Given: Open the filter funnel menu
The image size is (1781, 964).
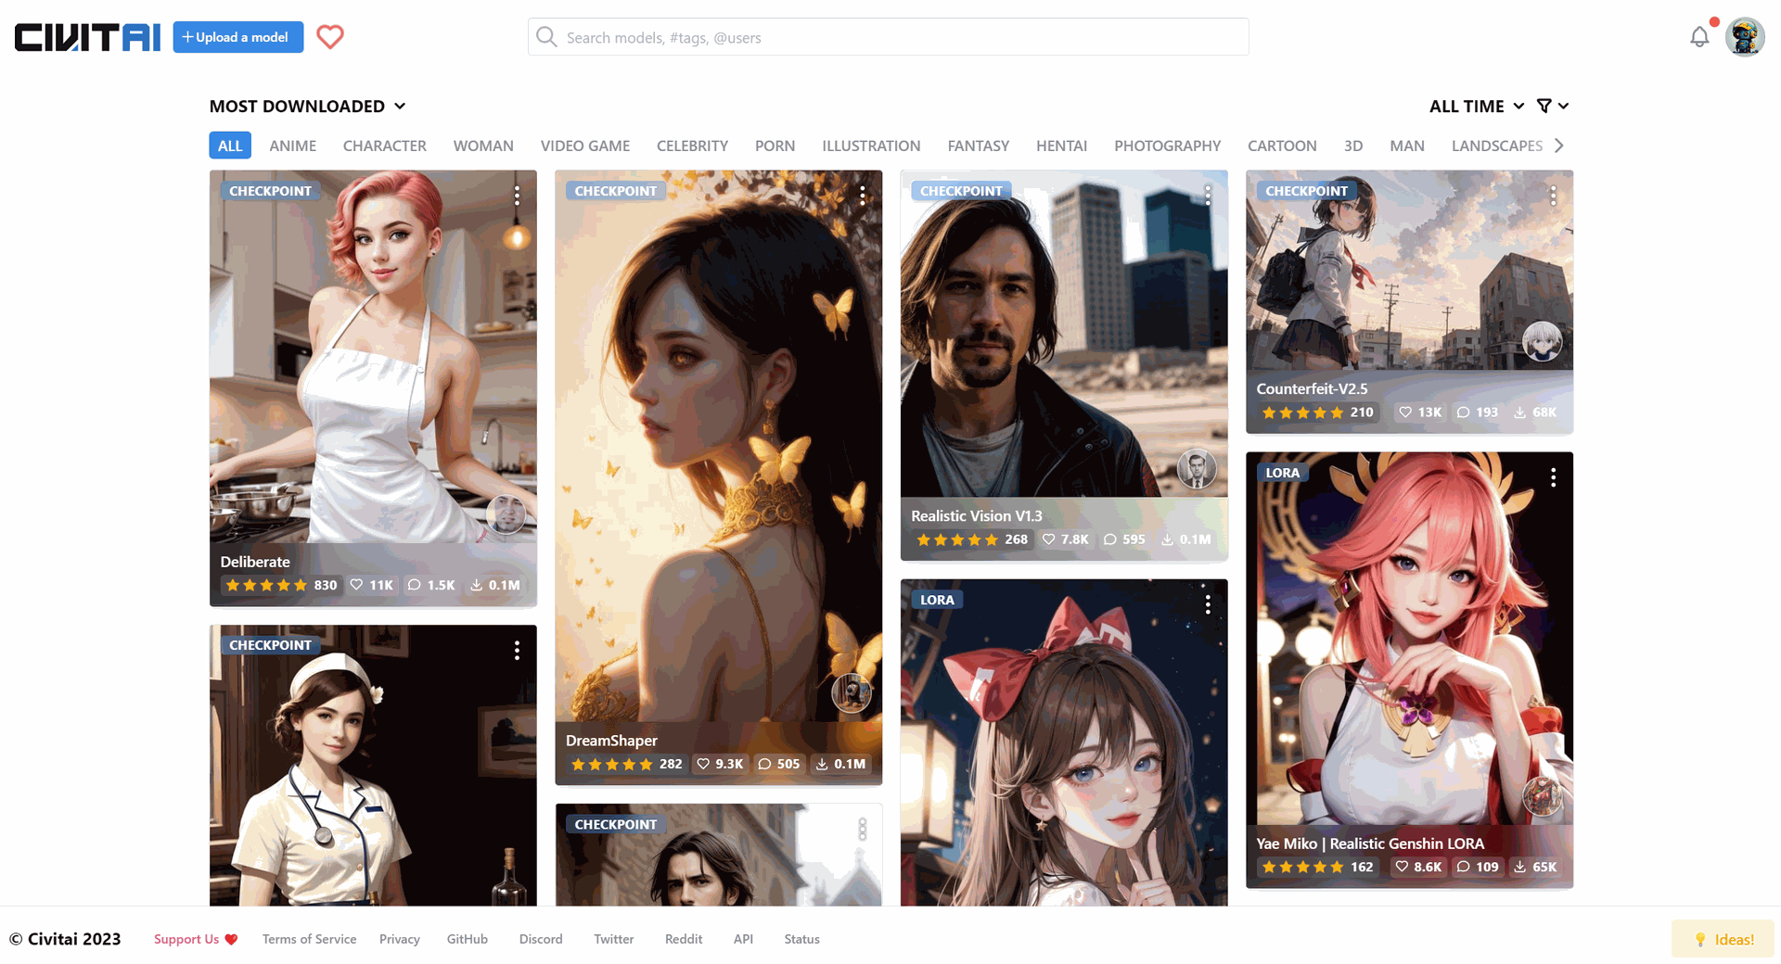Looking at the screenshot, I should pyautogui.click(x=1553, y=106).
